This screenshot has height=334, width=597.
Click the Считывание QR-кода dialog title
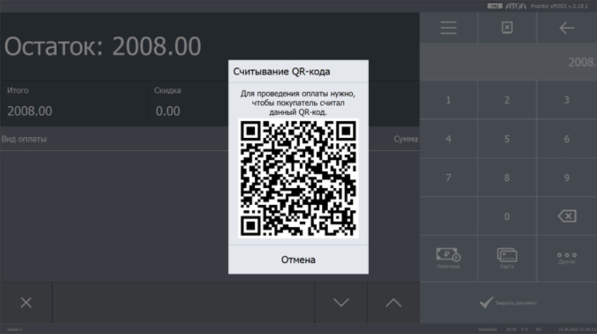click(x=282, y=72)
